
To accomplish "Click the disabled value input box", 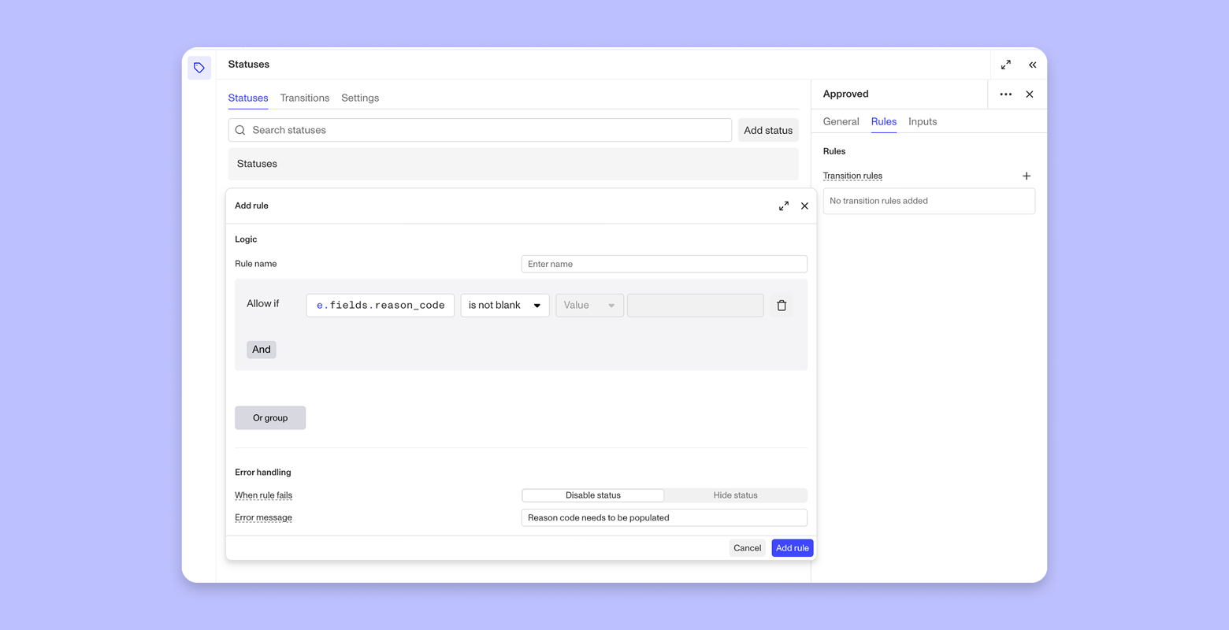I will pyautogui.click(x=696, y=306).
